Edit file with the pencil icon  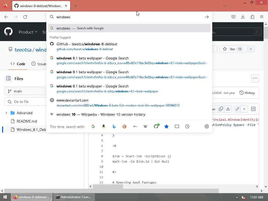(x=237, y=109)
